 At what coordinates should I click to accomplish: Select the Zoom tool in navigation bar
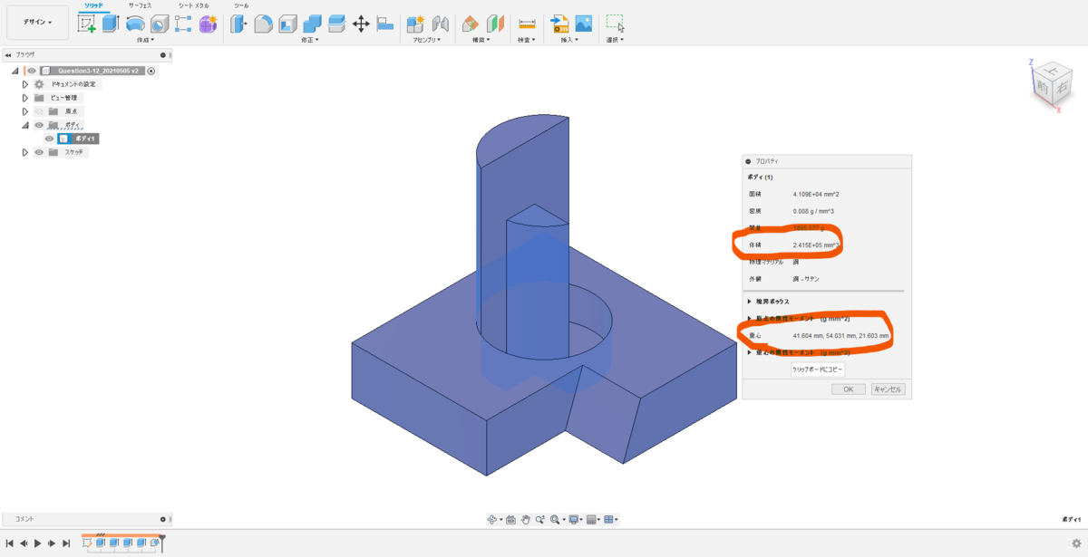coord(540,519)
